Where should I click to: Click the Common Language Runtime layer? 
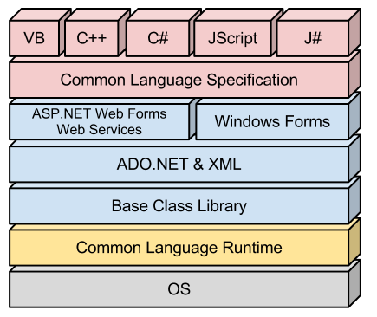(179, 248)
